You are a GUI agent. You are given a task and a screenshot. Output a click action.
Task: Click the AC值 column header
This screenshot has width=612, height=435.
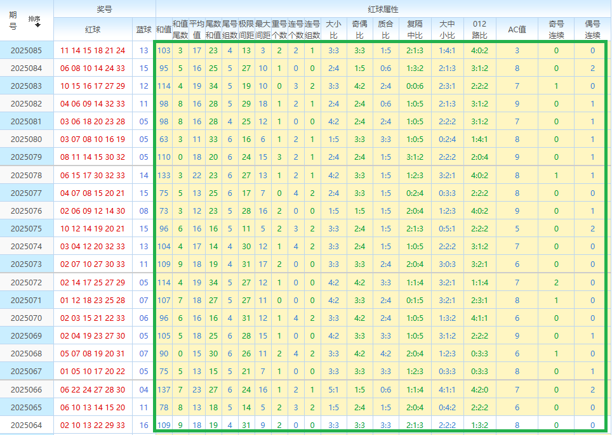pyautogui.click(x=517, y=29)
